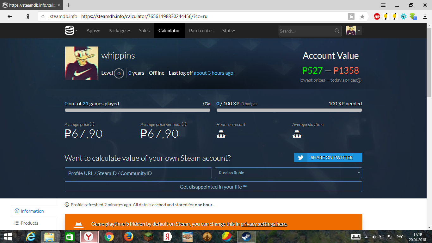Screen dimensions: 432x243
Task: Launch Minecraft from the taskbar
Action: (148, 236)
